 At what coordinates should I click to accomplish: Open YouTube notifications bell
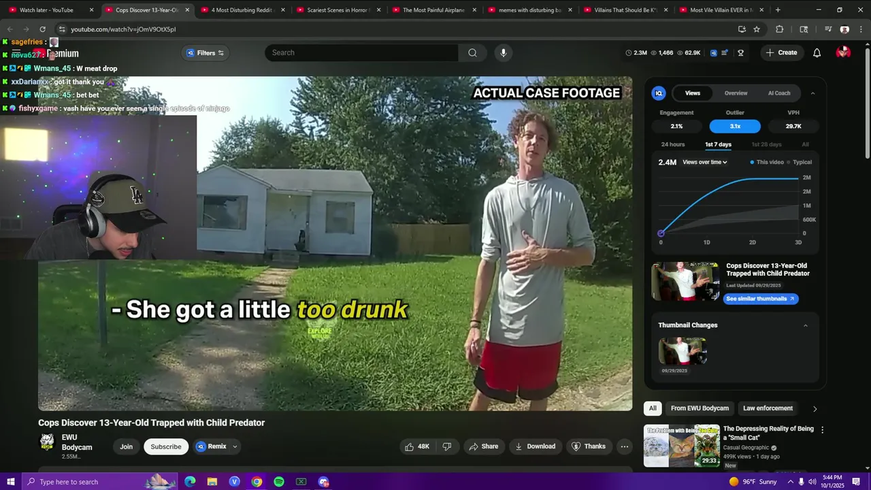[x=817, y=52]
